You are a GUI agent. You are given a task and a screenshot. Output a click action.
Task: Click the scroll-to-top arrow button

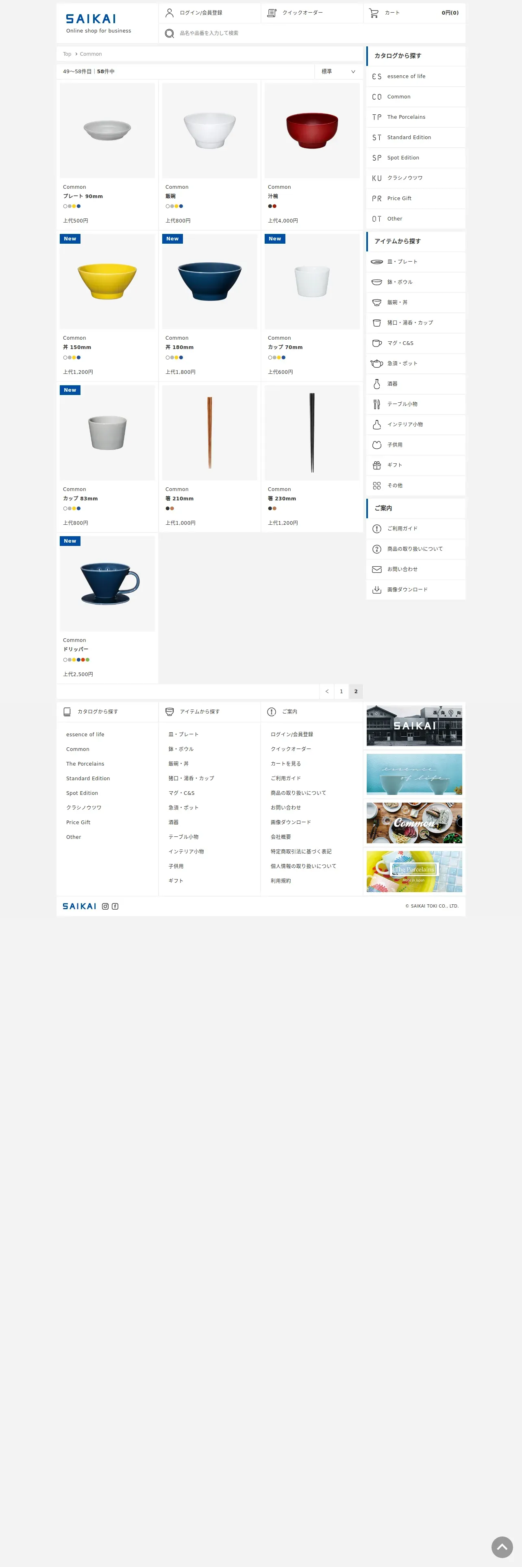click(x=502, y=1547)
